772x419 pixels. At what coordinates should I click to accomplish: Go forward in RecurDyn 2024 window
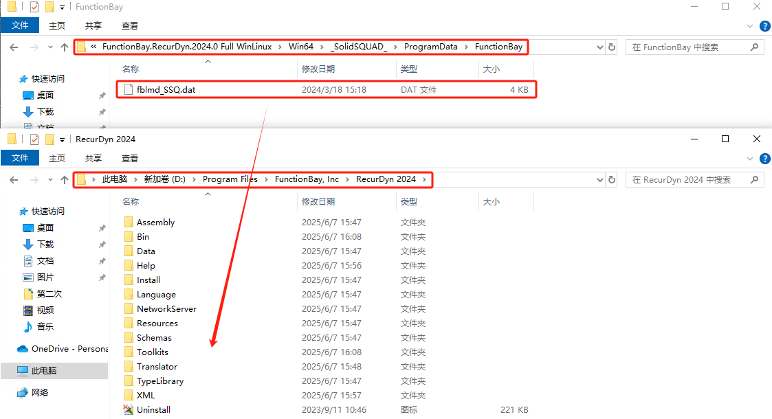[34, 180]
